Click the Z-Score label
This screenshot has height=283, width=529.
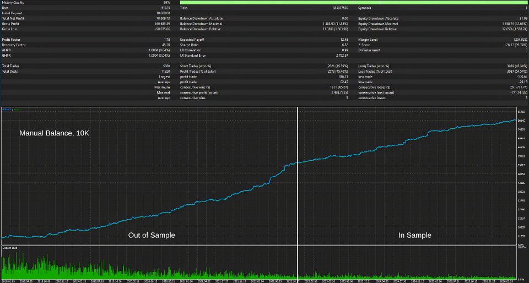click(x=364, y=45)
